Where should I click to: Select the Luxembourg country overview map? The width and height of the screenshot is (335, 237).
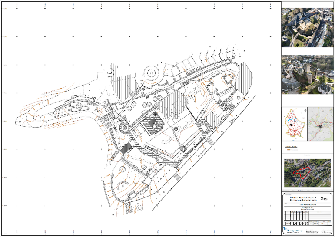coord(294,125)
